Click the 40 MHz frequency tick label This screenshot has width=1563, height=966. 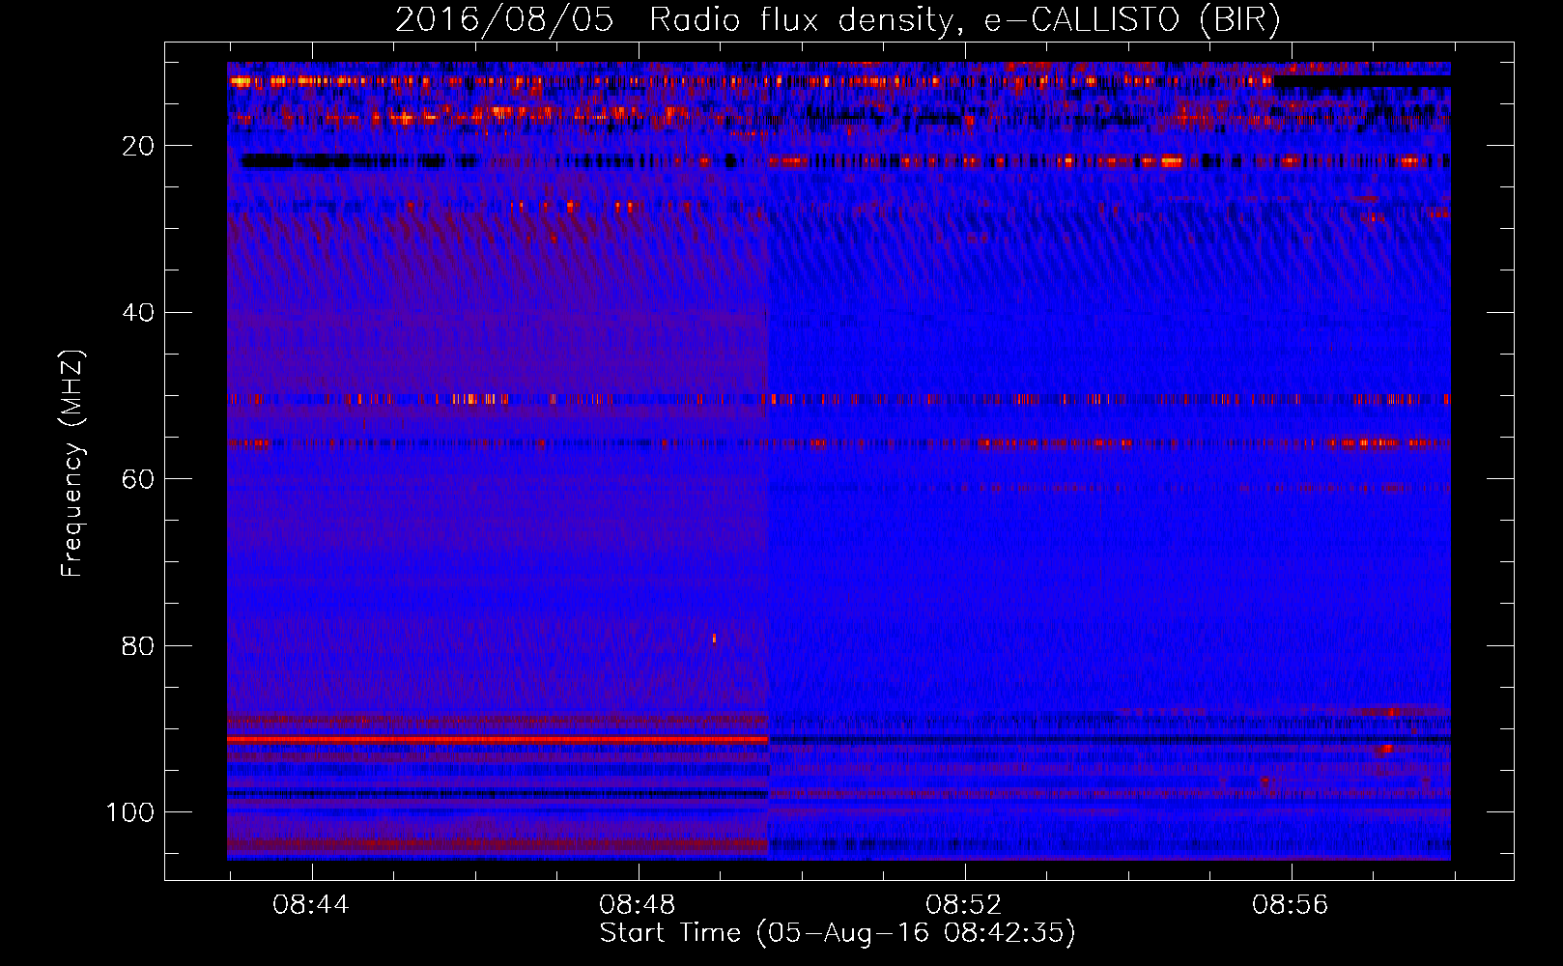click(x=138, y=313)
